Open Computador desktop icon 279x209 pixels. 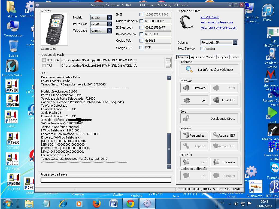pyautogui.click(x=13, y=29)
